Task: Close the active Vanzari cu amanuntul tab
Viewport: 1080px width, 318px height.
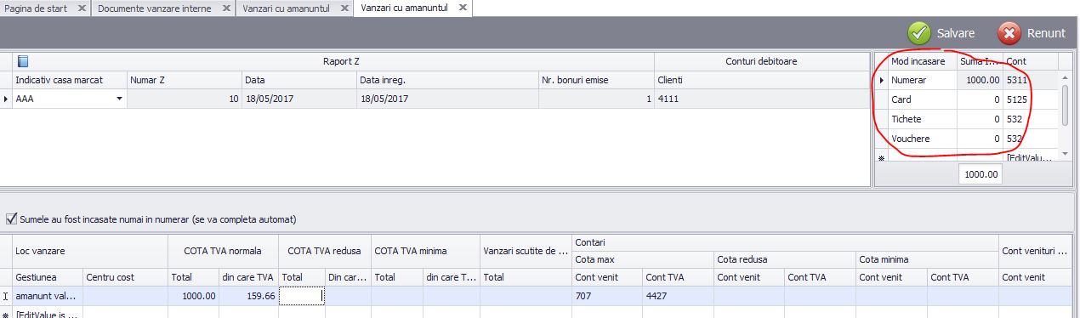Action: 463,8
